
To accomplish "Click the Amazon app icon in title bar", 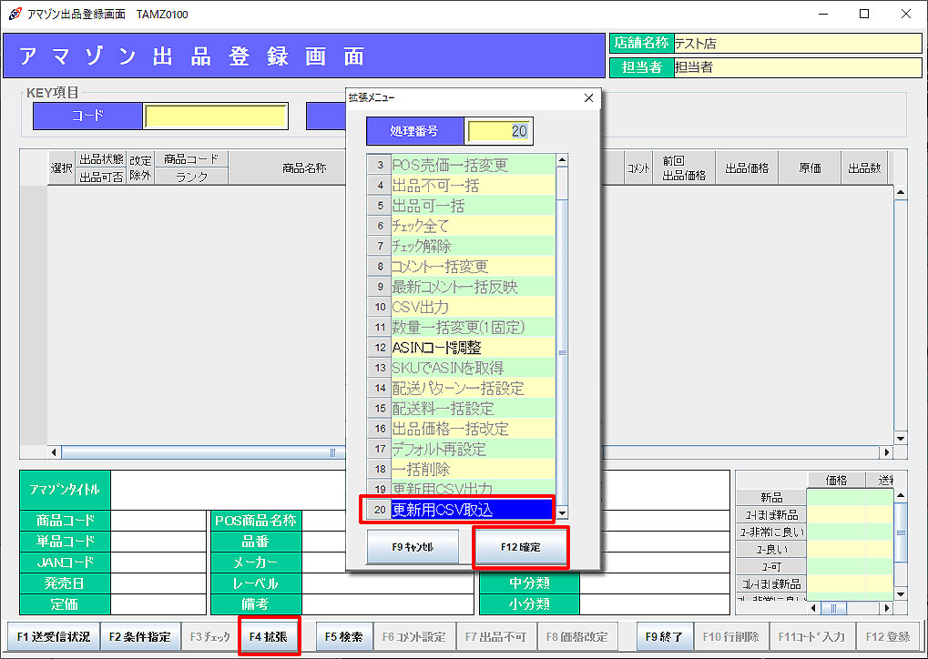I will pos(12,14).
